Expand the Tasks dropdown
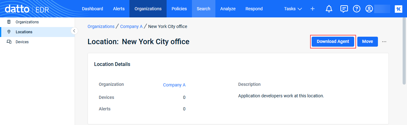This screenshot has height=125, width=407. (293, 9)
